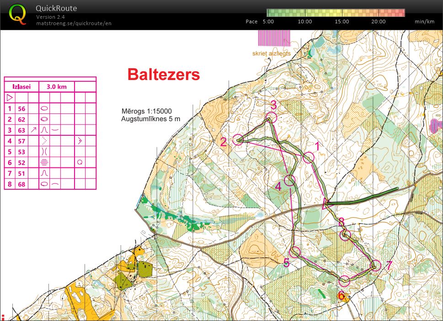
Task: Click the 3.0 km distance cell
Action: pos(58,86)
